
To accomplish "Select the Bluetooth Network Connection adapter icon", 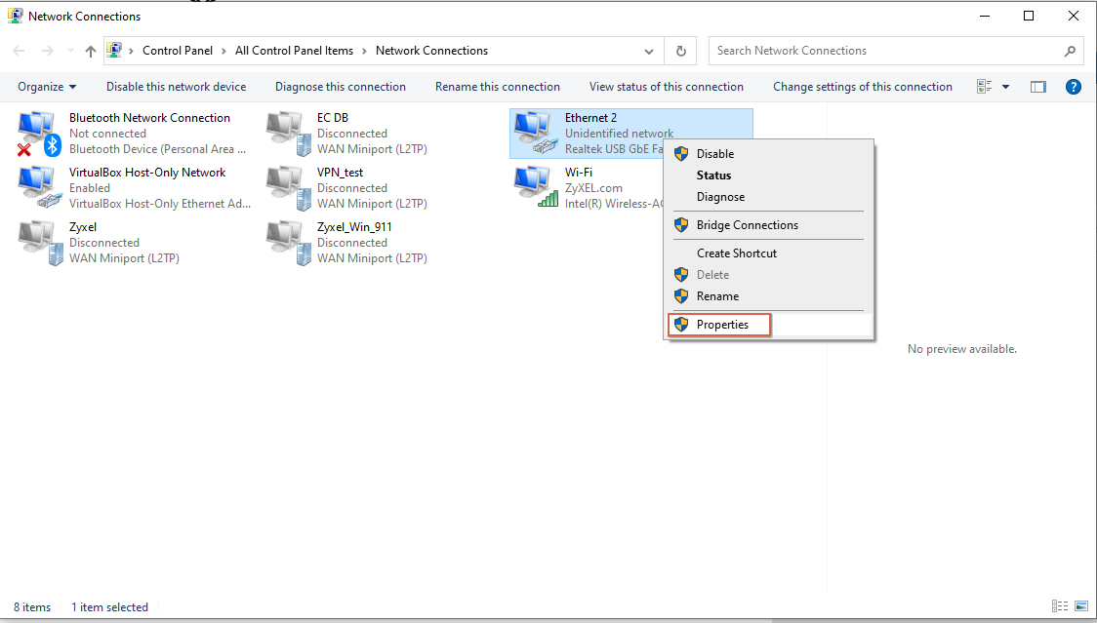I will click(39, 133).
